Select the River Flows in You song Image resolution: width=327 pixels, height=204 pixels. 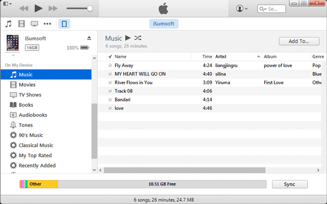134,82
